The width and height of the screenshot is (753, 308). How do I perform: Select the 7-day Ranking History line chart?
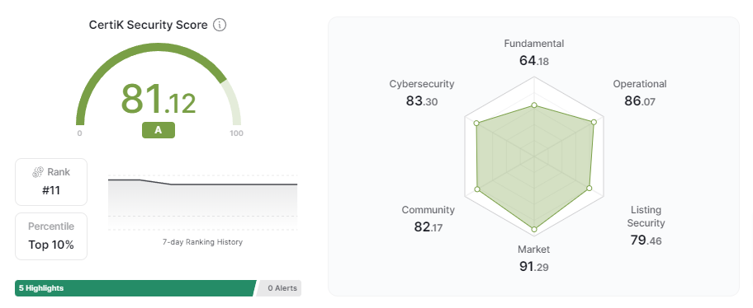click(x=202, y=203)
